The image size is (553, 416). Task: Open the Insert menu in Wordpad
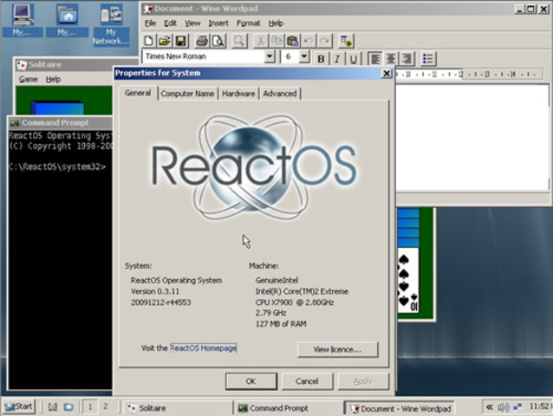(x=218, y=23)
